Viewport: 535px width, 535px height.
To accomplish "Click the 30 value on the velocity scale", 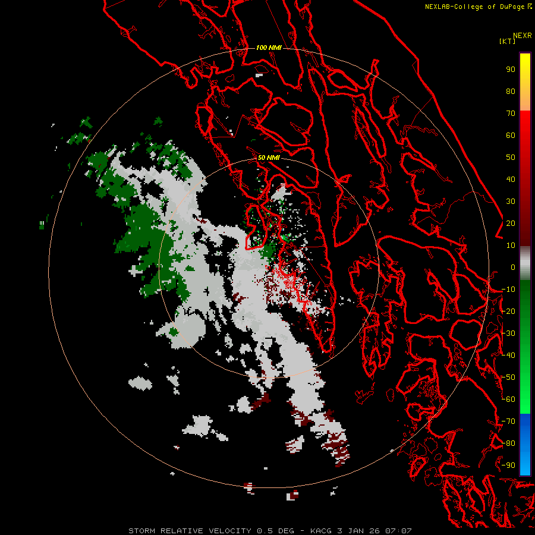I will (511, 202).
